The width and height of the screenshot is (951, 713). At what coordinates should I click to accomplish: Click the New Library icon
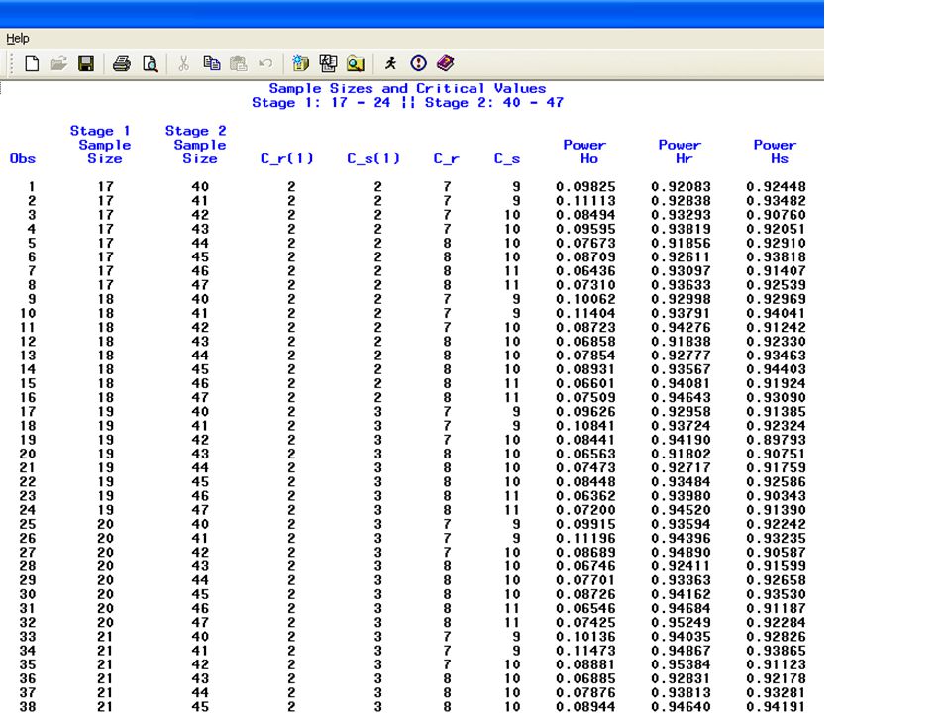click(x=300, y=63)
